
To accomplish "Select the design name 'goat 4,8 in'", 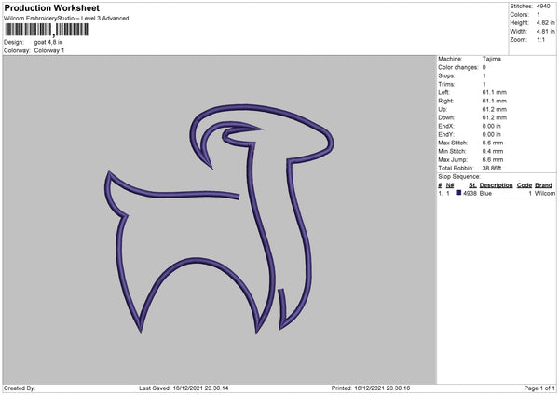I will pyautogui.click(x=48, y=42).
